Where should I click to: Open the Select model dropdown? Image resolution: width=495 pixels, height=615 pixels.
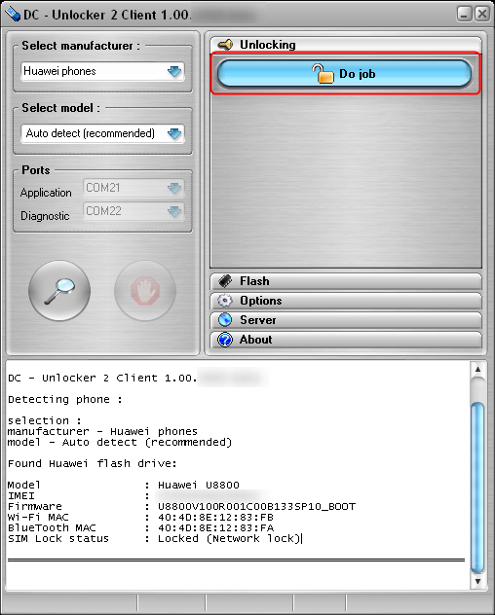coord(102,133)
